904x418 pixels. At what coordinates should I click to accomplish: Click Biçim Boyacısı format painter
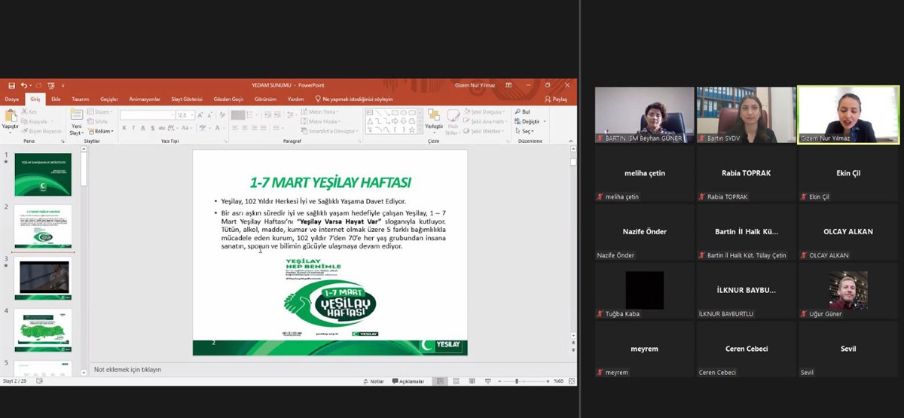coord(42,131)
